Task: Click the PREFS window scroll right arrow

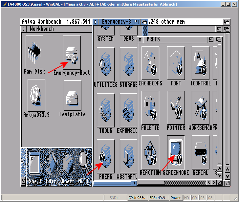Action: (x=214, y=182)
